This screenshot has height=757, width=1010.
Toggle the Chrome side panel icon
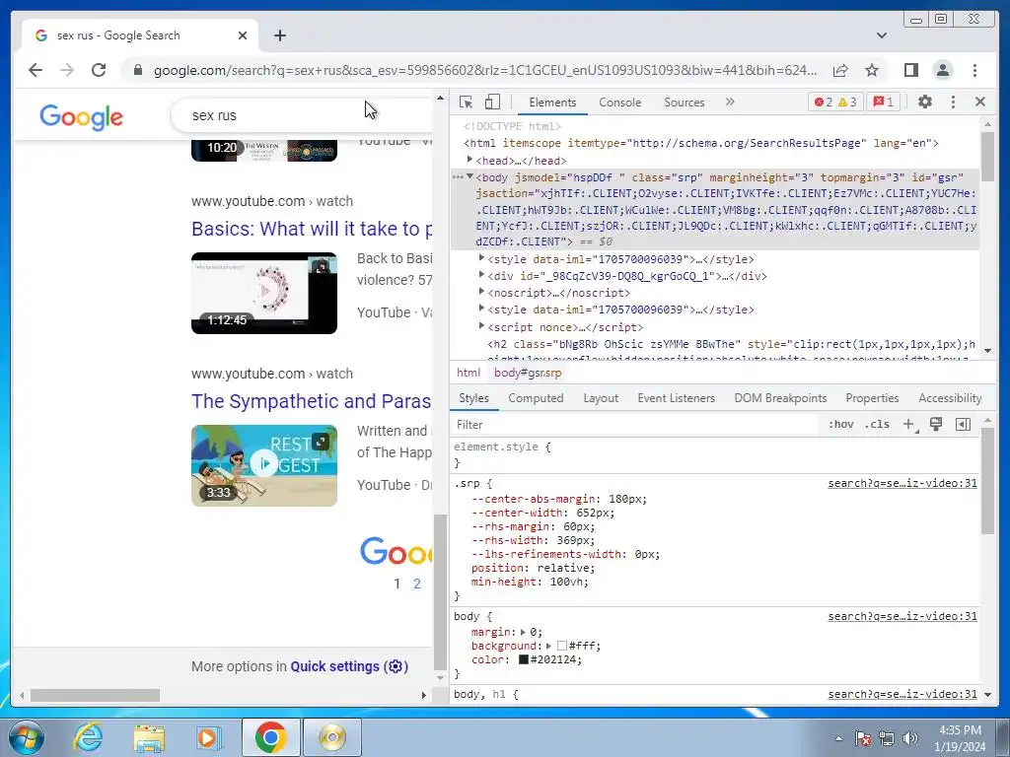click(910, 70)
